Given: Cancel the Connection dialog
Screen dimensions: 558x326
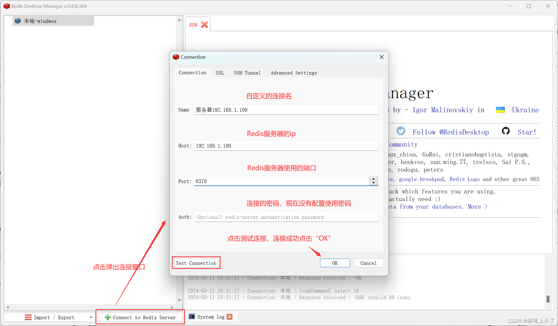Looking at the screenshot, I should (x=368, y=263).
